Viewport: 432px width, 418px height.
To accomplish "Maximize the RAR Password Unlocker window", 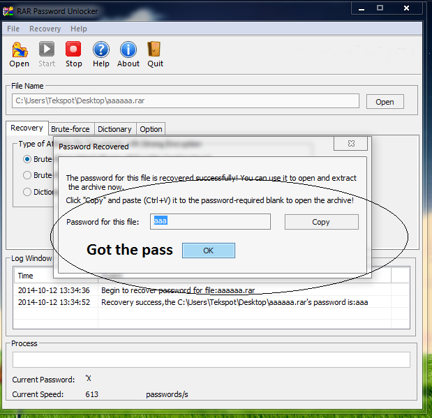I will (x=380, y=8).
